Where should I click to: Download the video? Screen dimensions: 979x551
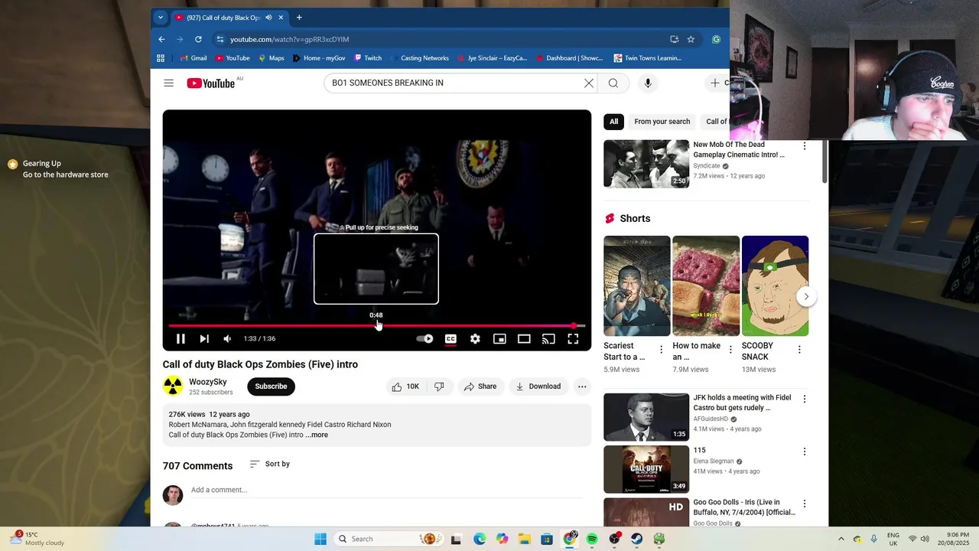tap(538, 386)
